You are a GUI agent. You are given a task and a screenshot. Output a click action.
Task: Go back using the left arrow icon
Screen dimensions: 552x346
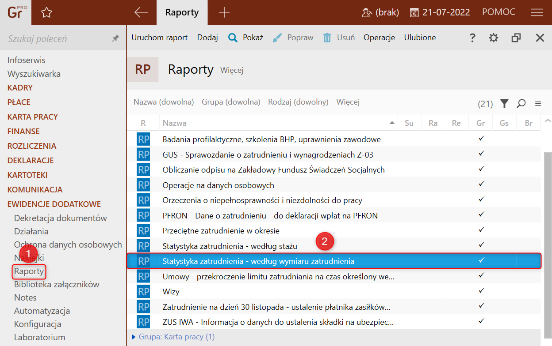(x=141, y=13)
